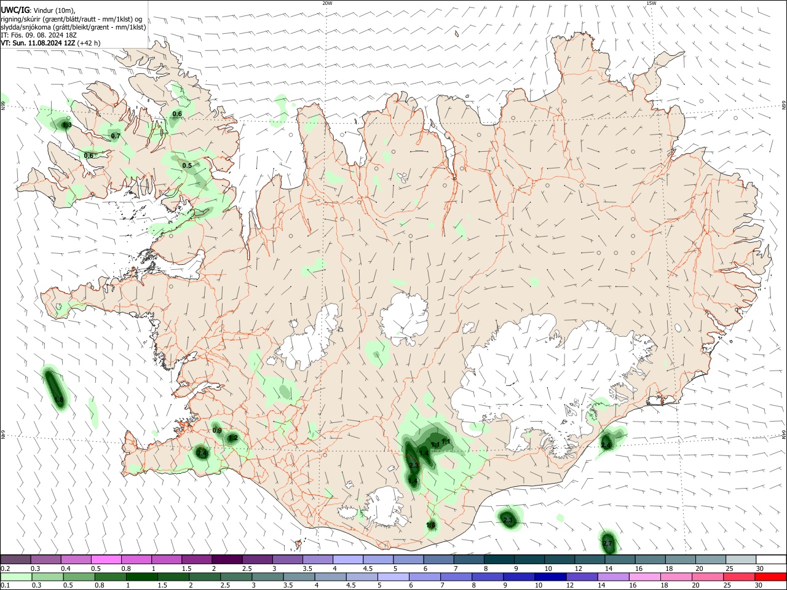Screen dimensions: 787x590
Task: Click the 1.2 precipitation value beside the 0.9 label
Action: [x=233, y=438]
